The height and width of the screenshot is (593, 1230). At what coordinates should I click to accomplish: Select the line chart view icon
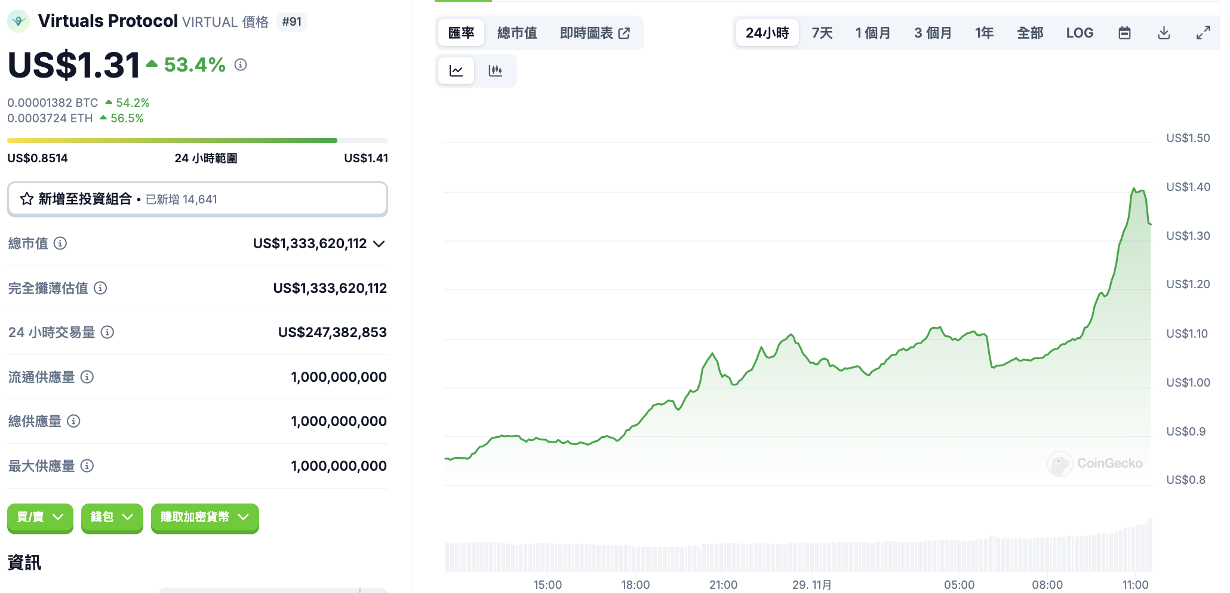tap(456, 71)
